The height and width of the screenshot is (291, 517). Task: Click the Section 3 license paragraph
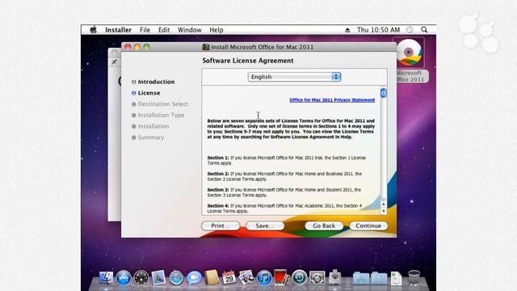[284, 192]
